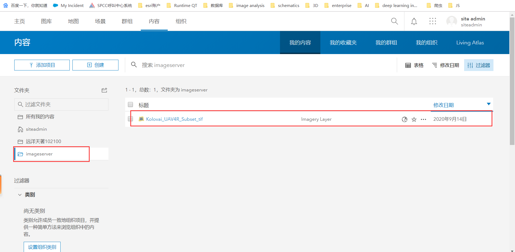515x252 pixels.
Task: Open the search magnifier in the top bar
Action: [394, 21]
